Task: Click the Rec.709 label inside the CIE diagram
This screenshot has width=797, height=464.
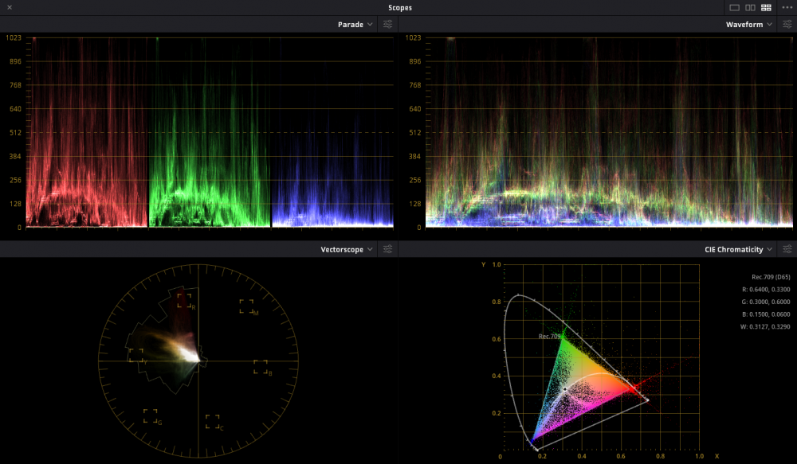Action: pos(549,336)
